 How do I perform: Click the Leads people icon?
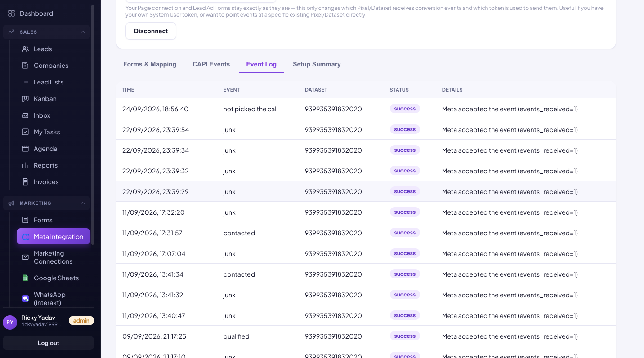[26, 49]
